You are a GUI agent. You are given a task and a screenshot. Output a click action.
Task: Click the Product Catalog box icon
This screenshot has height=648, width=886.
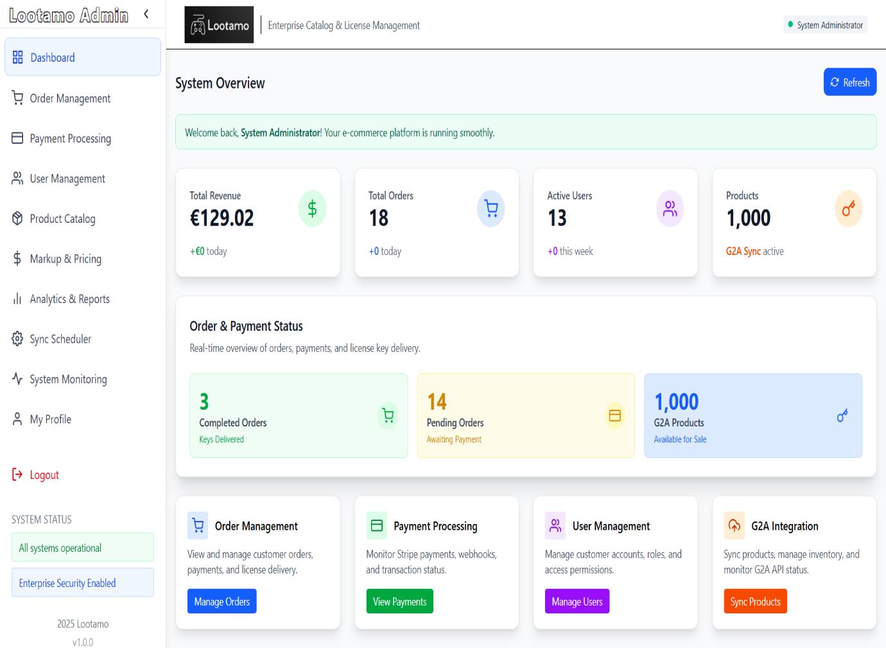pyautogui.click(x=16, y=218)
